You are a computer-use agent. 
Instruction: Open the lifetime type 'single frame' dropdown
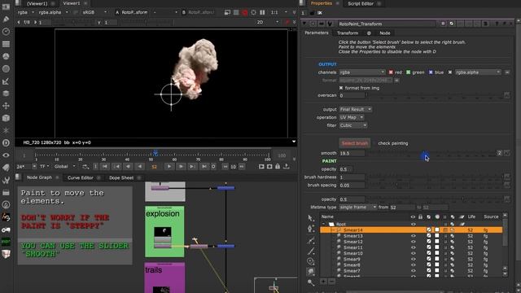click(358, 207)
